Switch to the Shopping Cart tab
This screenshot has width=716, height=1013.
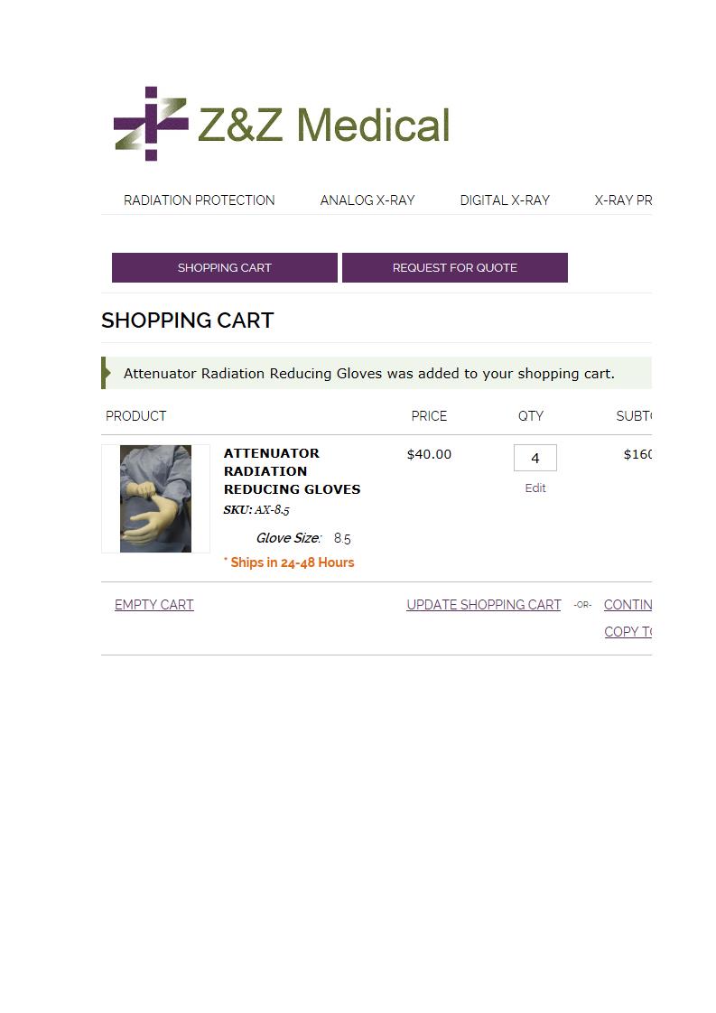[x=224, y=268]
